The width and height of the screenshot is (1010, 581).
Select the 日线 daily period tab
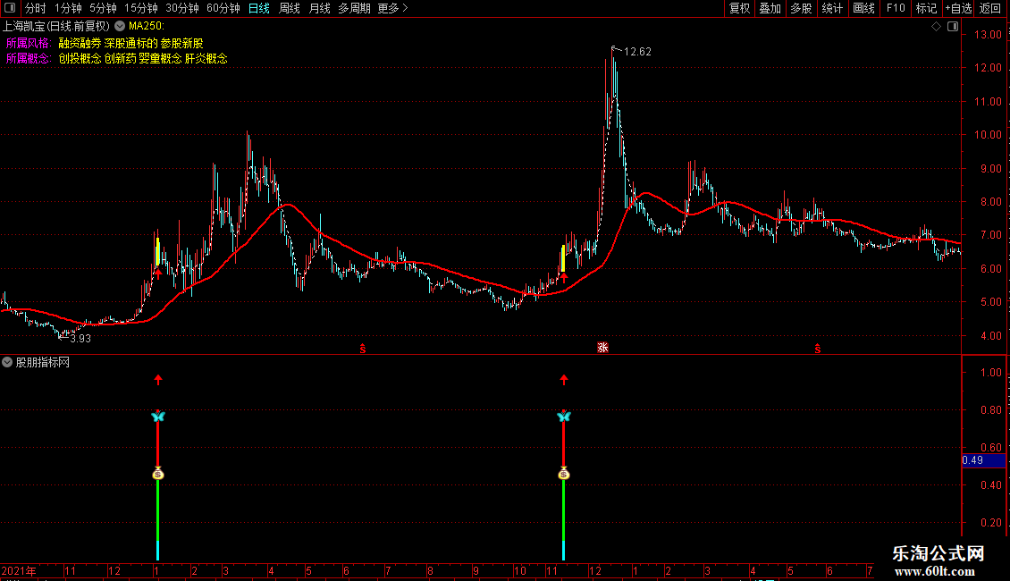[x=259, y=8]
